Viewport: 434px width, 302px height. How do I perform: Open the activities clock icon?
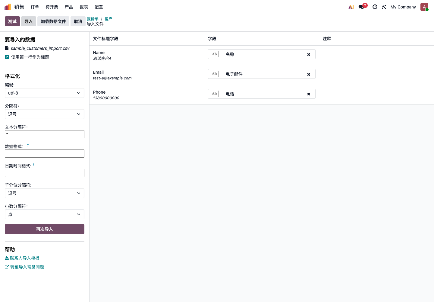click(375, 7)
